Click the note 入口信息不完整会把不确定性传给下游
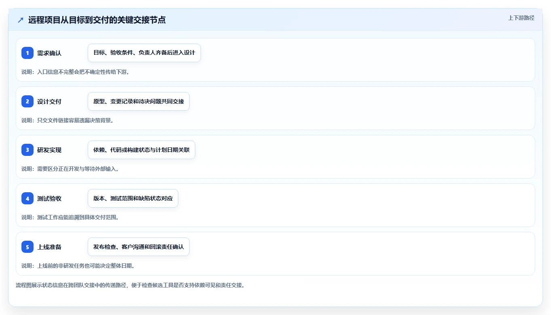The image size is (551, 315). (x=75, y=72)
